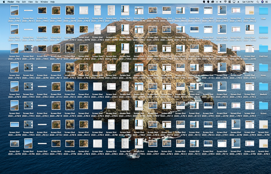This screenshot has width=271, height=174.
Task: Open the Apple menu
Action: point(3,2)
